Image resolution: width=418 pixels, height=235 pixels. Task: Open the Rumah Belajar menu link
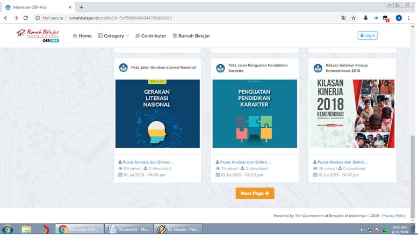click(x=191, y=35)
